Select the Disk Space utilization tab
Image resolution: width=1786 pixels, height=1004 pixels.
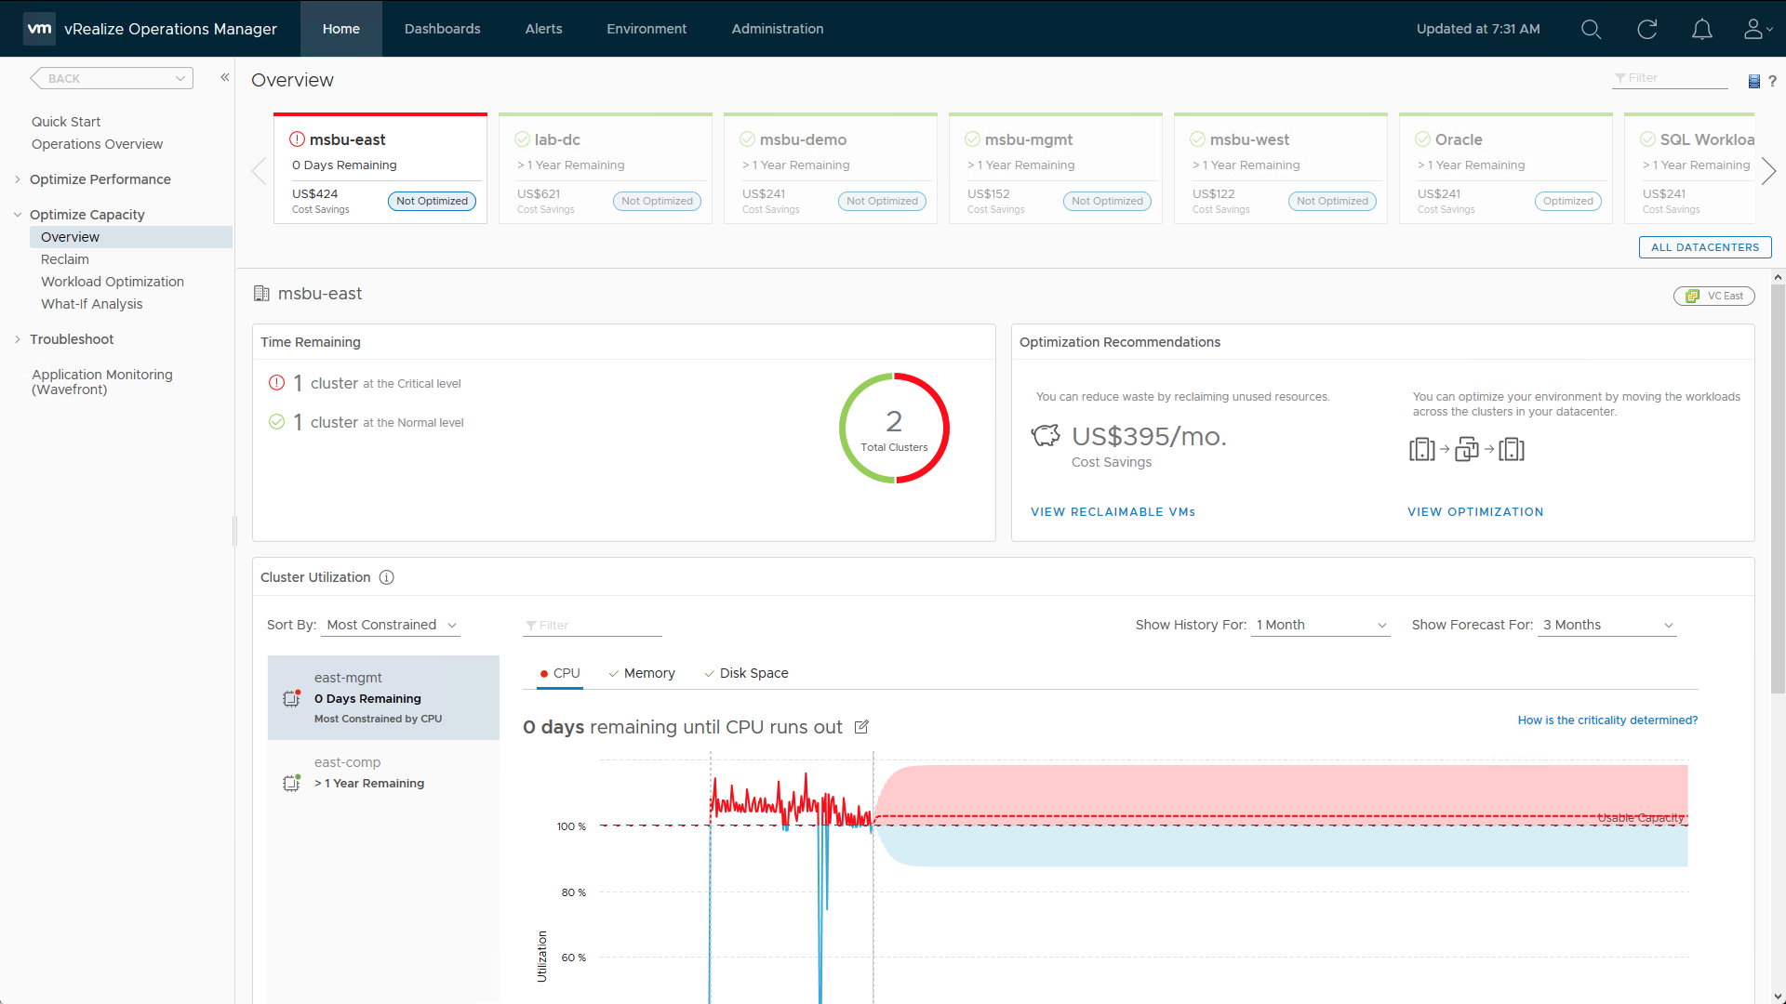pyautogui.click(x=746, y=673)
